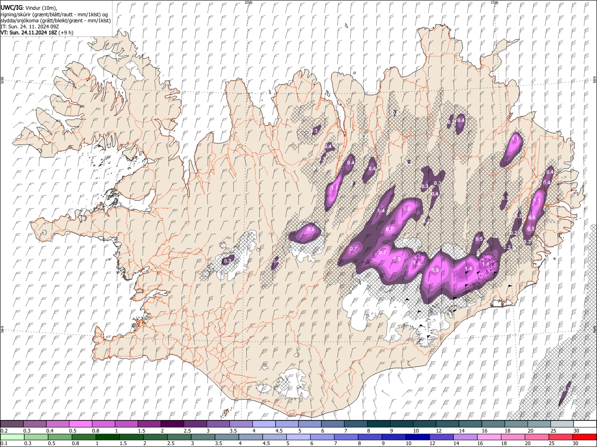The image size is (597, 447).
Task: Pick the darkest purple 2–2.5 swatch, upper legend row
Action: tap(172, 424)
